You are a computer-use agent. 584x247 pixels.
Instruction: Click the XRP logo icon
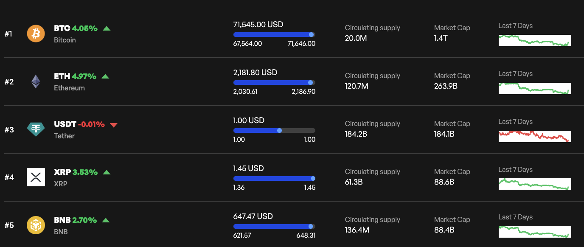point(36,177)
